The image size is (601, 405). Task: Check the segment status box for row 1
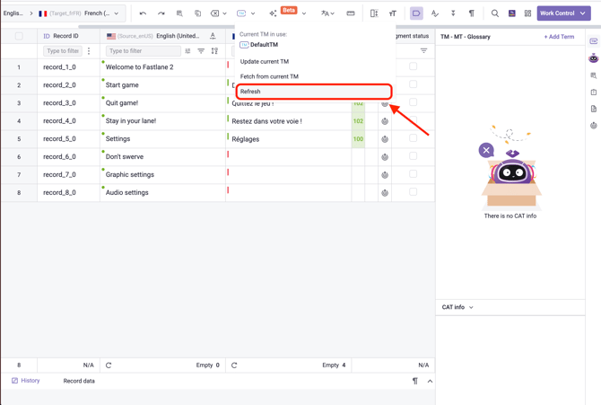coord(414,66)
